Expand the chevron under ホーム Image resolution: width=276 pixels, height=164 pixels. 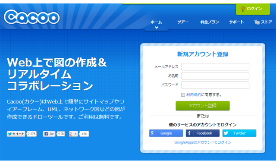pos(157,28)
